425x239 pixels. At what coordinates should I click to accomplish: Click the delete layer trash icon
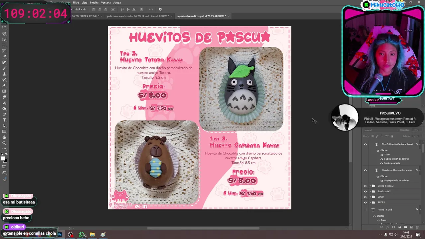(417, 227)
